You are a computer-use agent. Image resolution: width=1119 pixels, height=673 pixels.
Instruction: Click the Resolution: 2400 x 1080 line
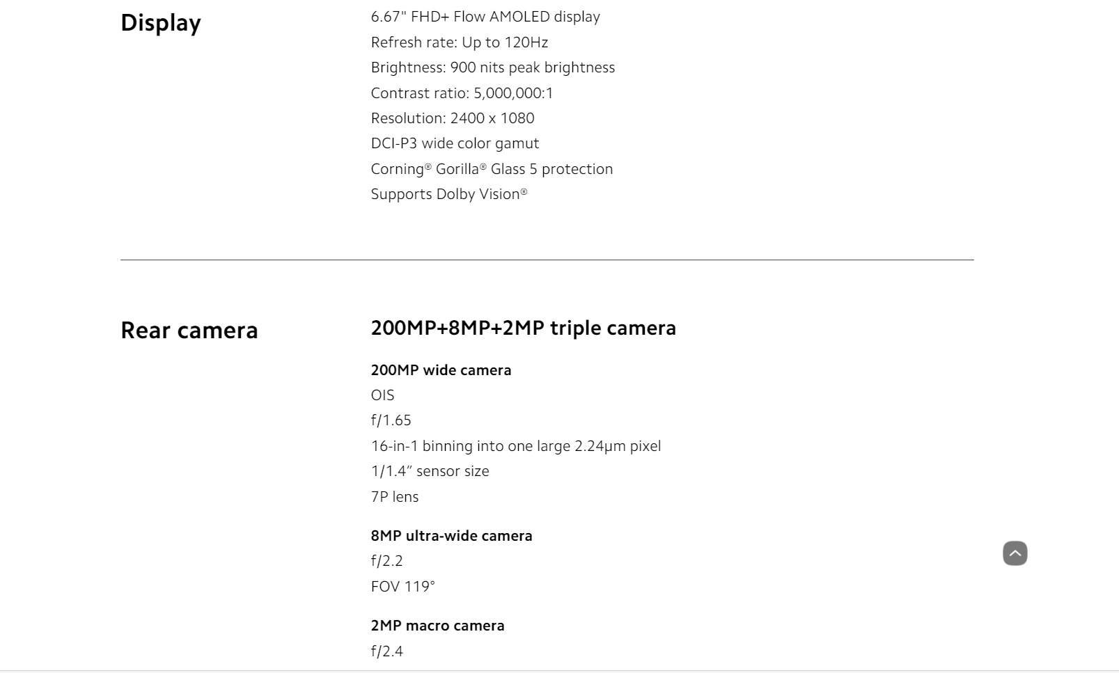point(453,118)
